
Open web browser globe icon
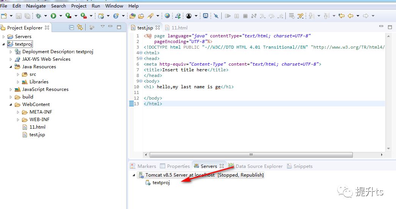(x=167, y=16)
